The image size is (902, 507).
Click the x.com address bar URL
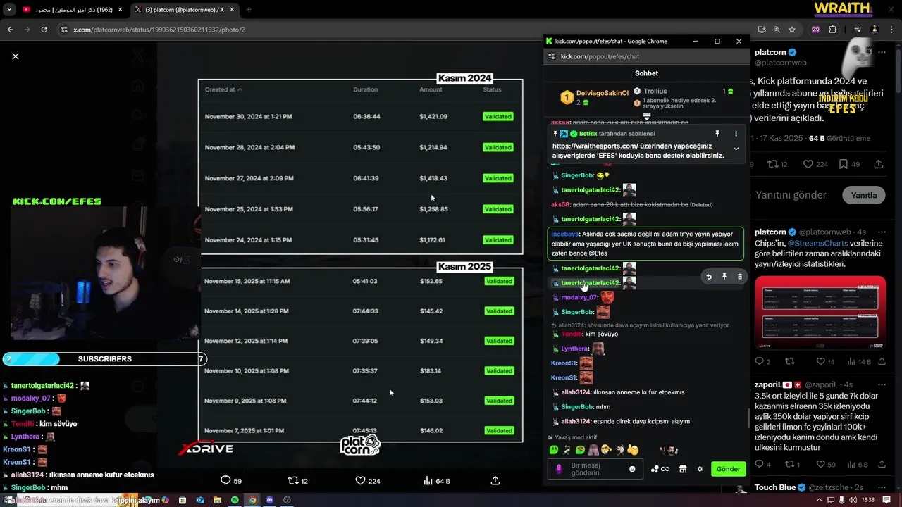[x=159, y=30]
